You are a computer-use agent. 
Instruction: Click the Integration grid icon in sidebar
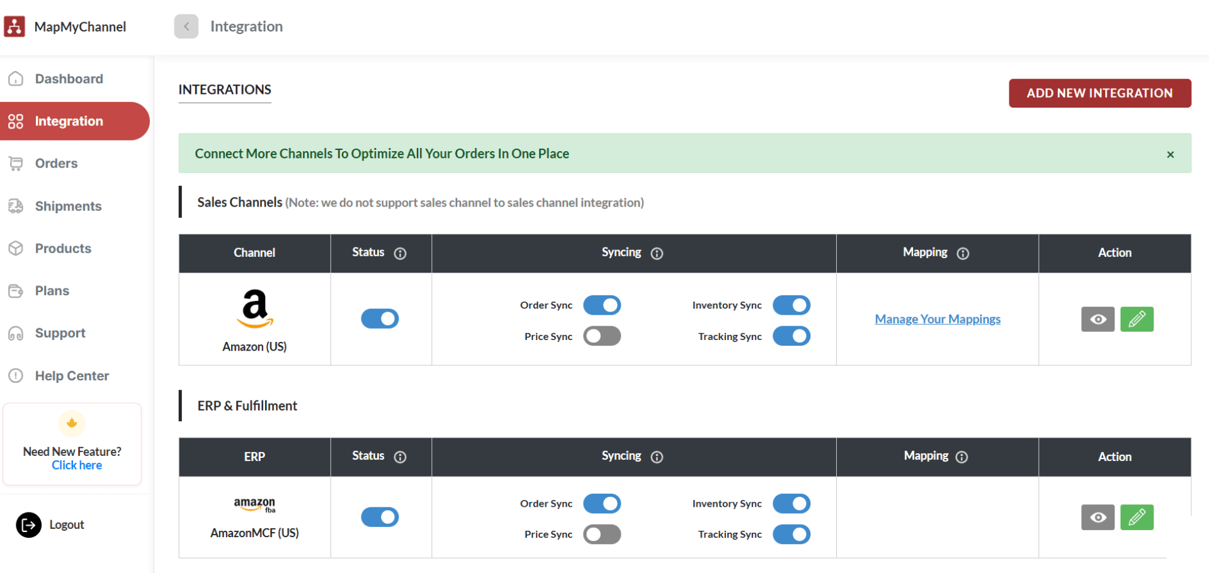[x=16, y=122]
